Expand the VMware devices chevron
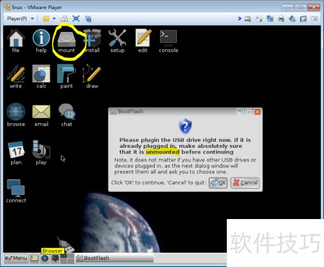This screenshot has height=267, width=324. coord(239,19)
